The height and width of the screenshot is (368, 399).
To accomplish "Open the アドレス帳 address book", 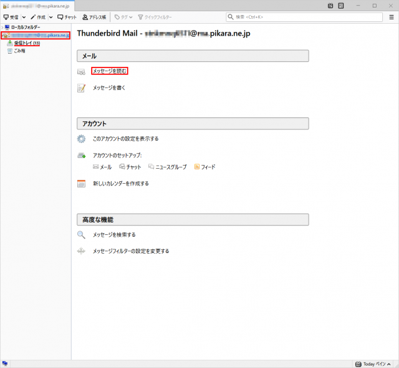I will click(x=95, y=17).
